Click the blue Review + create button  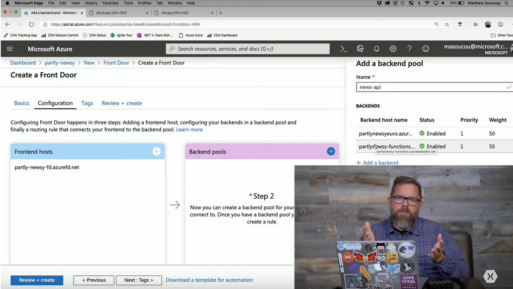[37, 280]
